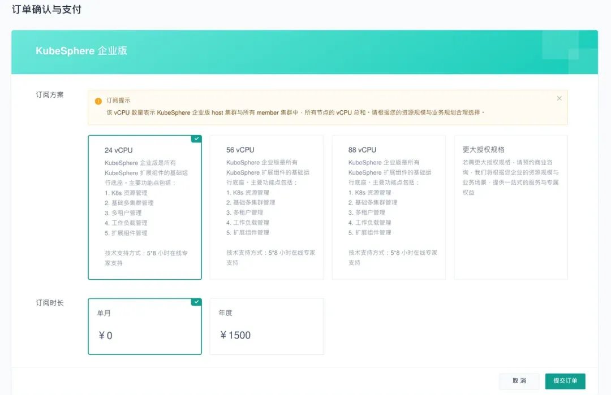The image size is (611, 395).
Task: Select the 88 vCPU subscription plan
Action: click(x=389, y=207)
